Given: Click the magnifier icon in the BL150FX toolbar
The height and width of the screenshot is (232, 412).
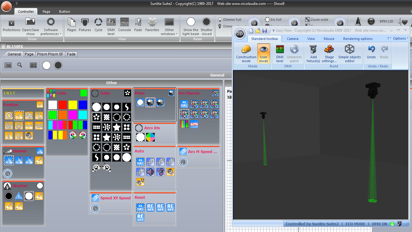Looking at the screenshot, I should [x=20, y=65].
